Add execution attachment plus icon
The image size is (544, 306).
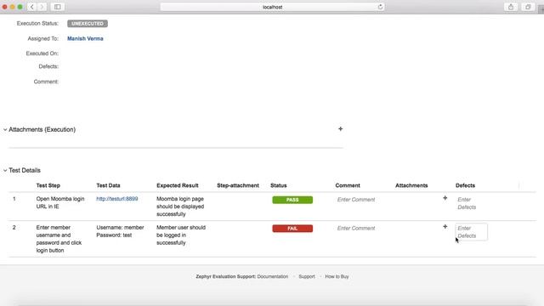coord(340,128)
